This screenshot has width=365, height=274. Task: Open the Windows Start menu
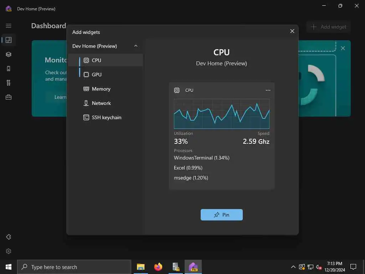coord(9,267)
